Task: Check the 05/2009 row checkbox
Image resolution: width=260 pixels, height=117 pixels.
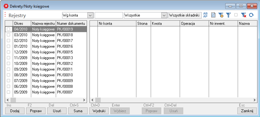Action: (9, 92)
